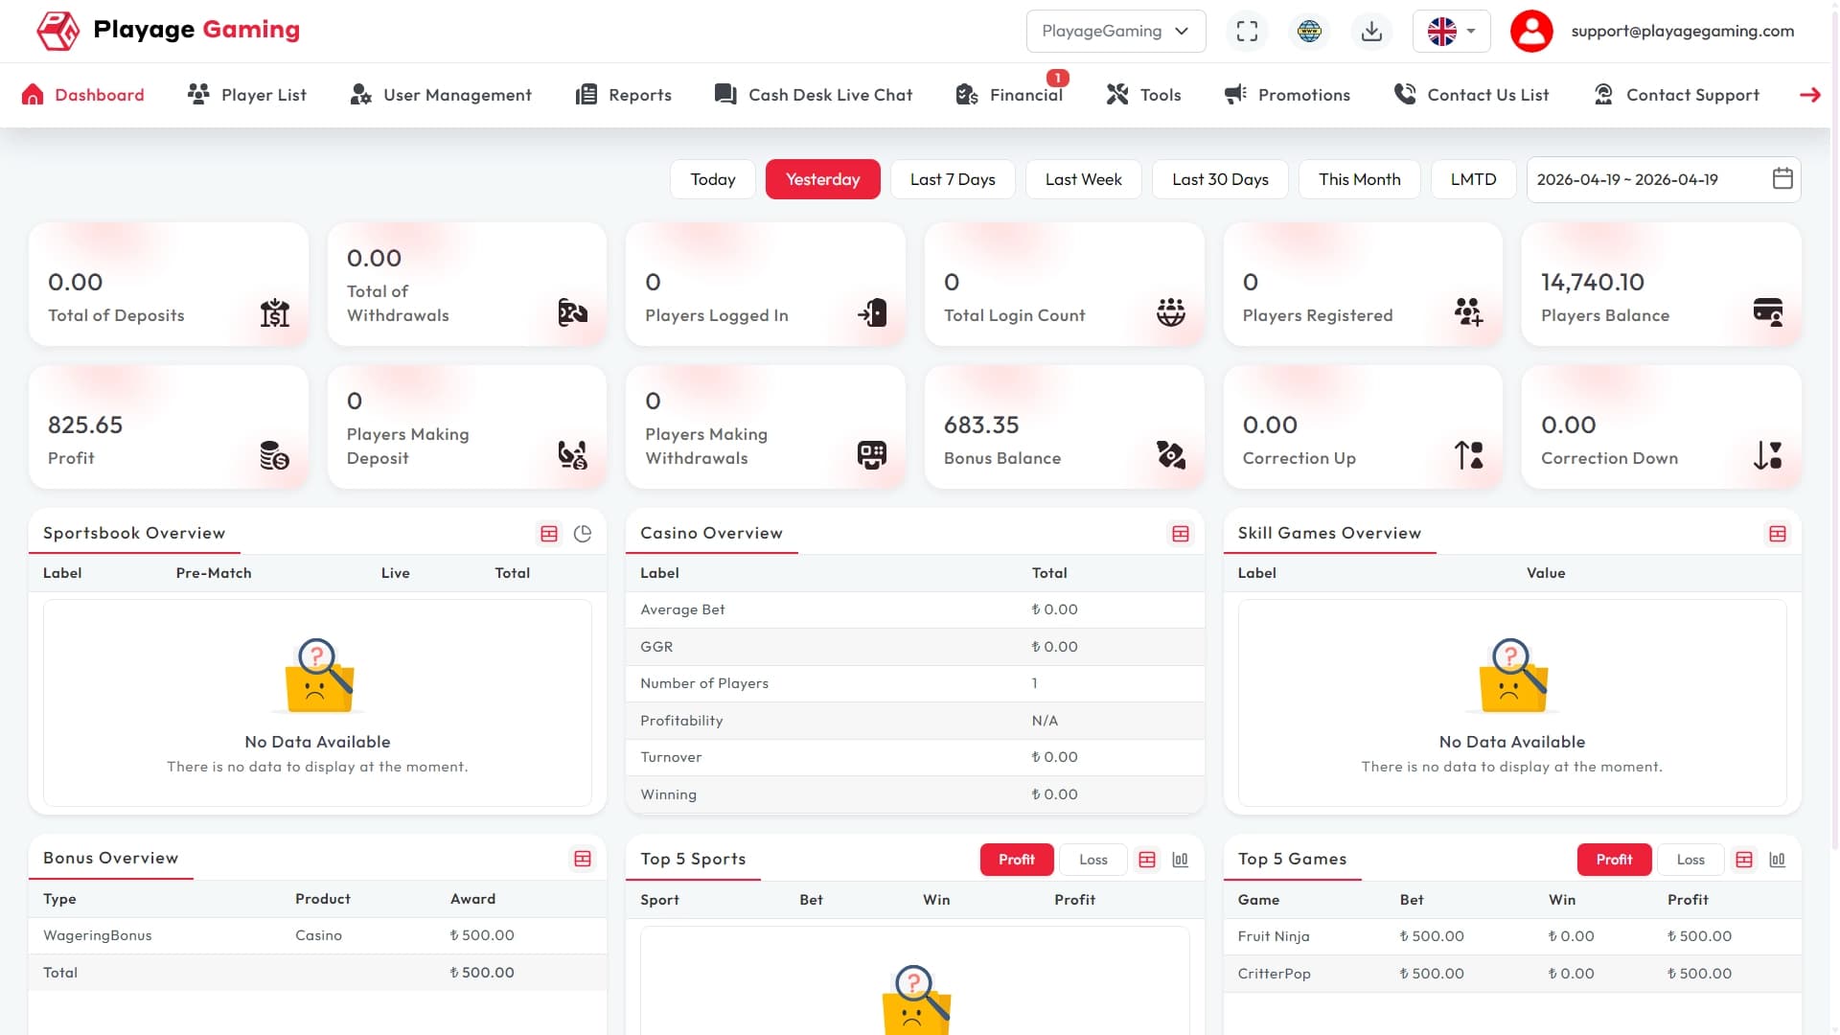Click the Players Balance card icon

(x=1767, y=312)
